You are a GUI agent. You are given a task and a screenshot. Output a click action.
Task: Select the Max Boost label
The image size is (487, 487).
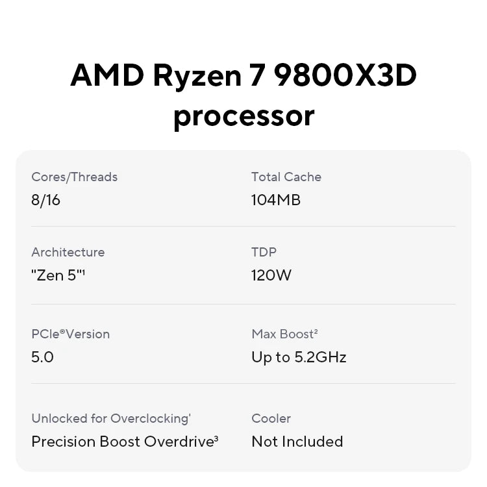pyautogui.click(x=282, y=334)
